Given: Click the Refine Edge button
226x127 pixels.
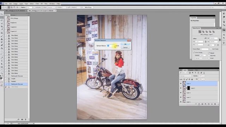Looking at the screenshot, I should [x=88, y=7].
